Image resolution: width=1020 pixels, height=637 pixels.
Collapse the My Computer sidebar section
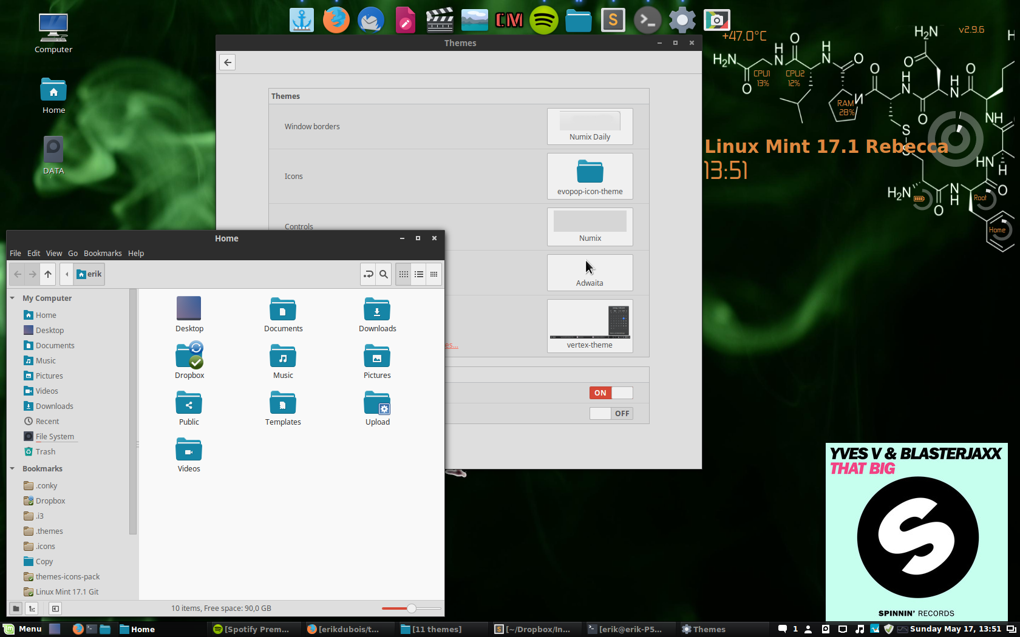tap(12, 298)
